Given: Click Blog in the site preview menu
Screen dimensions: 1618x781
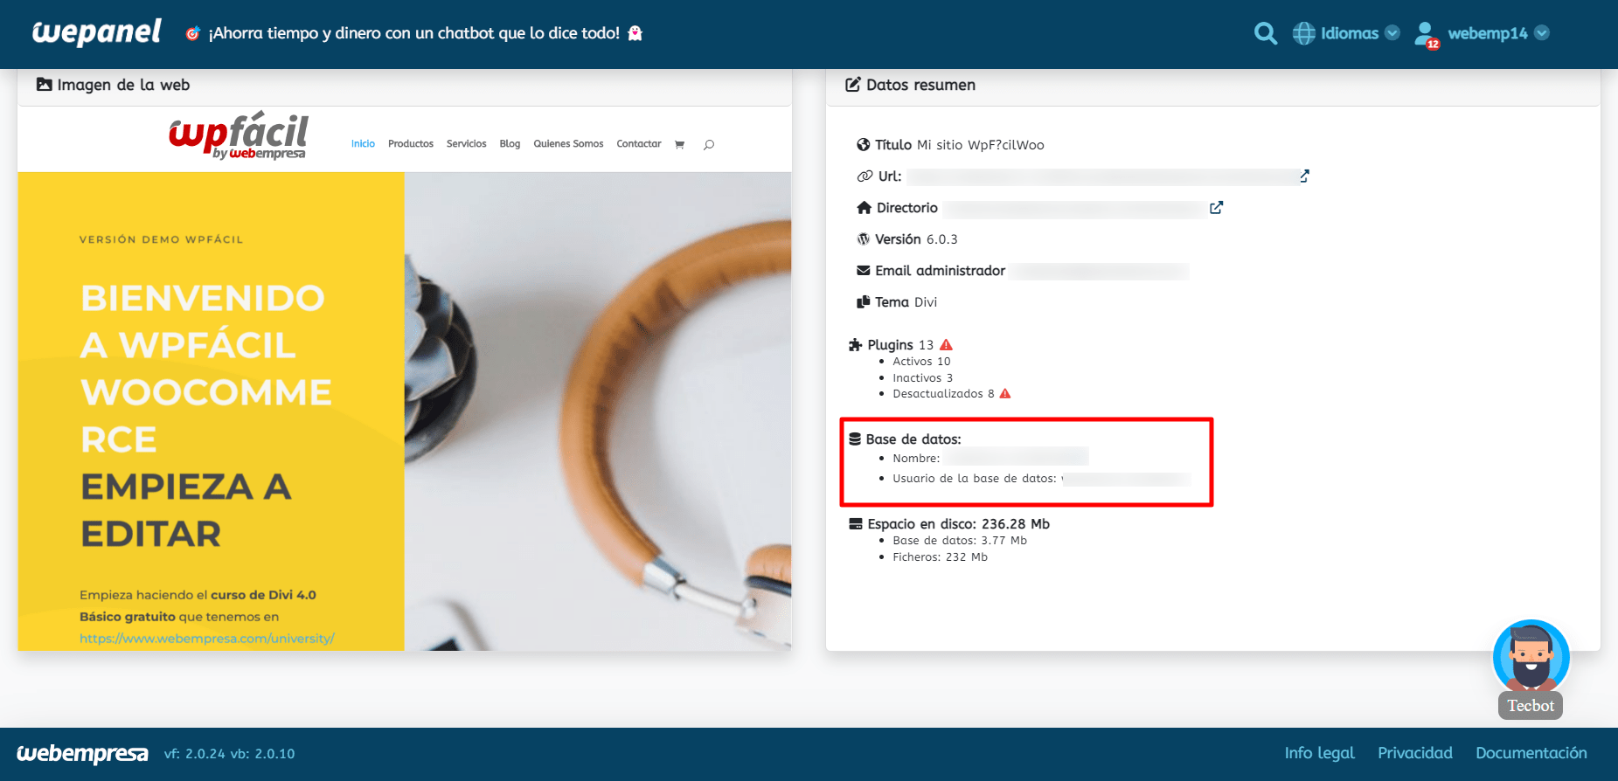Looking at the screenshot, I should (x=510, y=143).
